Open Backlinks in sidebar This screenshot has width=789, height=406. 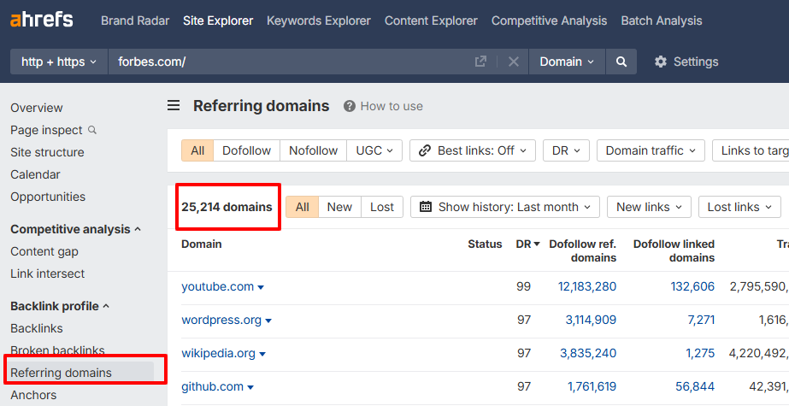tap(37, 328)
